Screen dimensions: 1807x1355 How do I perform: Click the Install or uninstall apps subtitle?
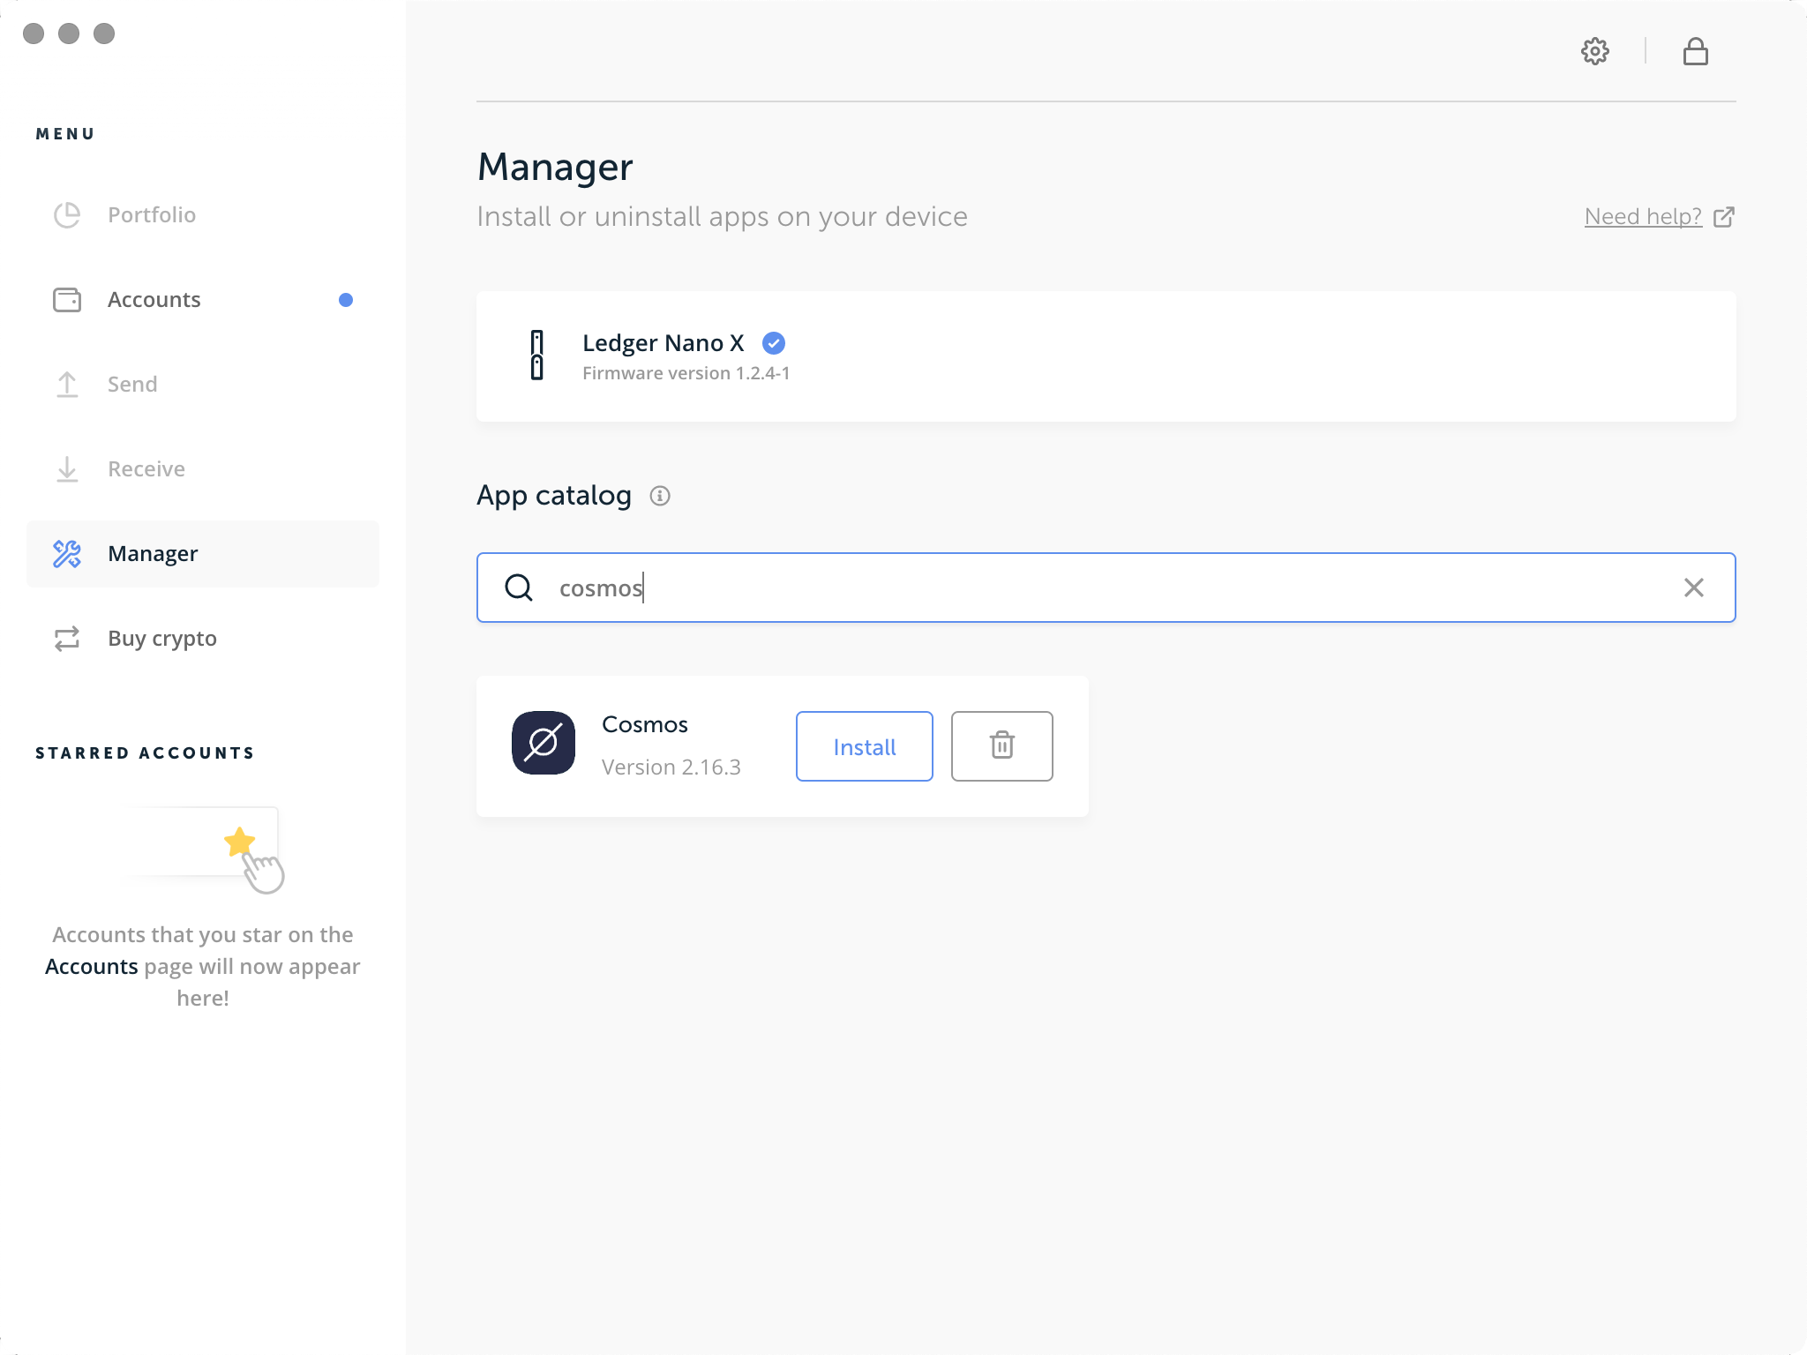[723, 217]
